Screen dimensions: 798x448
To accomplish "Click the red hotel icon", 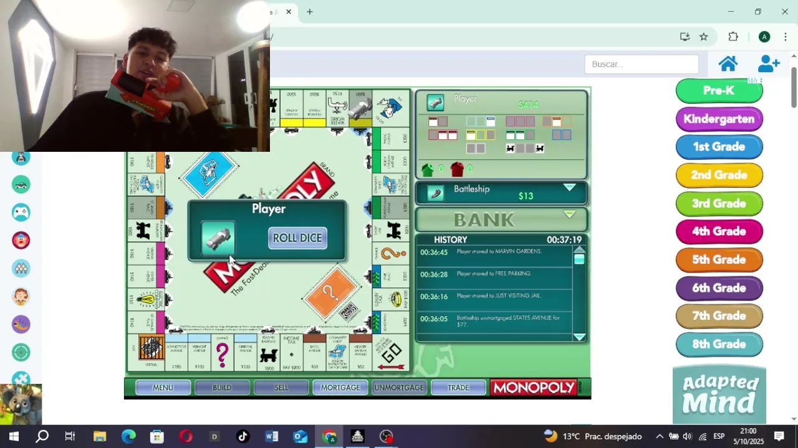I will [457, 169].
